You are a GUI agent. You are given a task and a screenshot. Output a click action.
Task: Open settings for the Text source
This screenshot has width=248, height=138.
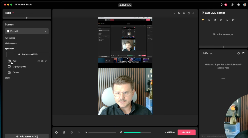point(39,61)
